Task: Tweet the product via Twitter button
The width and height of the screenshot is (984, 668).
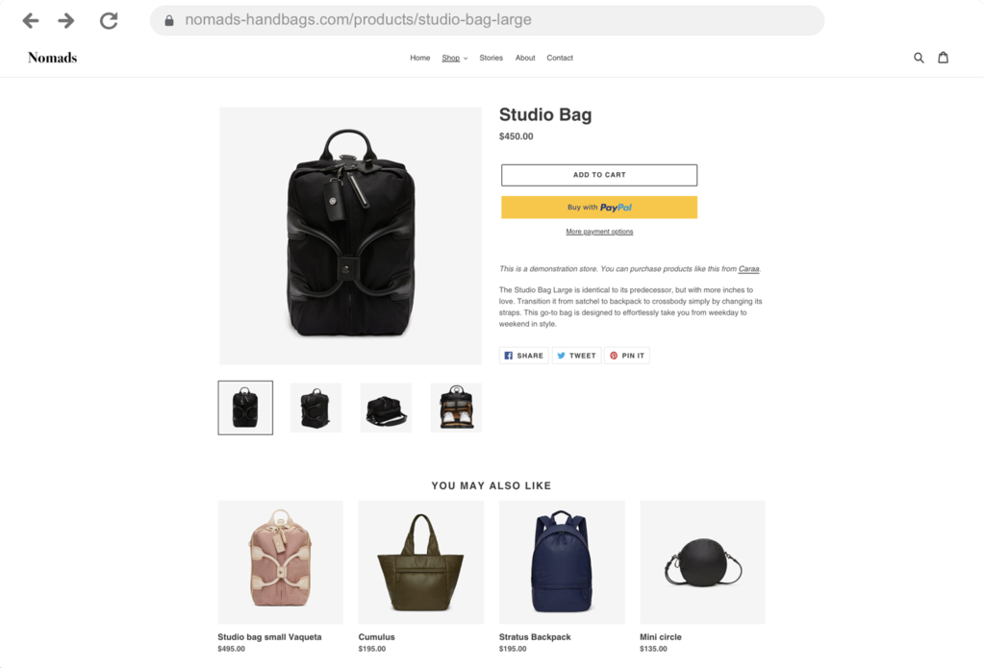Action: (576, 356)
